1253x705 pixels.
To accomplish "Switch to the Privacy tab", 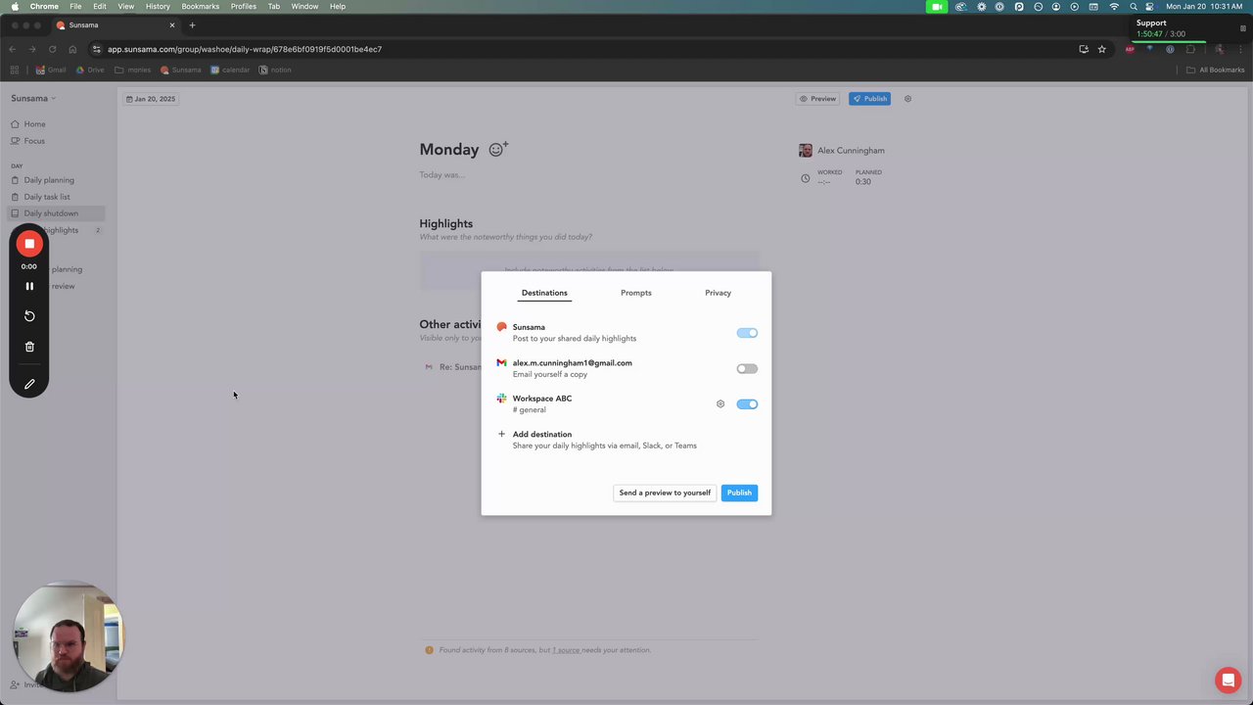I will coord(718,293).
